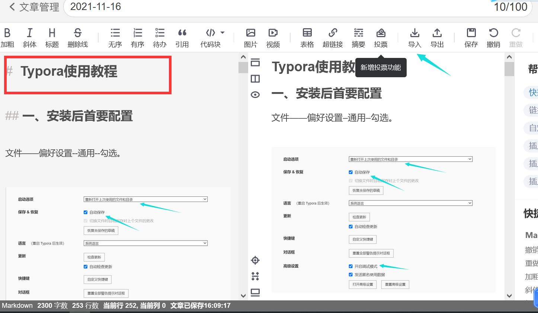The width and height of the screenshot is (538, 313).
Task: Click the preview scrollbar up arrow
Action: pos(509,57)
